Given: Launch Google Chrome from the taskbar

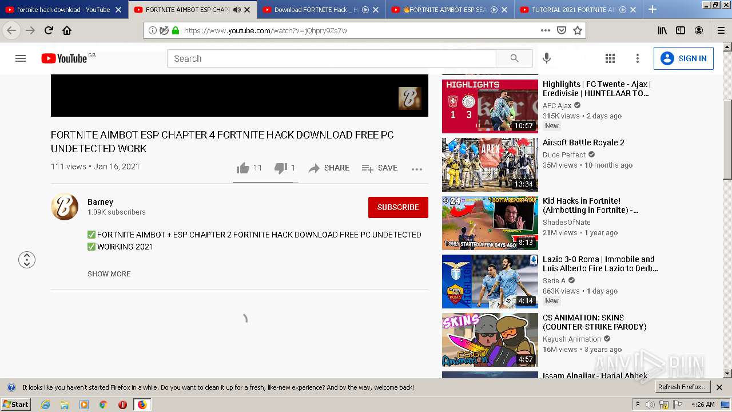Looking at the screenshot, I should click(x=103, y=405).
